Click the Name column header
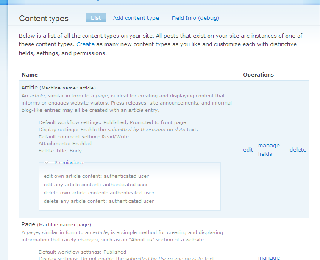This screenshot has height=260, width=320. [30, 75]
